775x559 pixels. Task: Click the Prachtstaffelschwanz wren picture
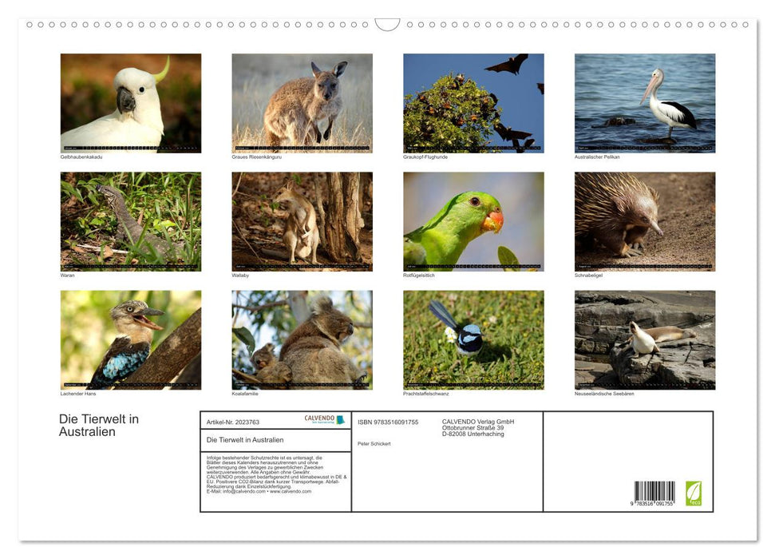tap(473, 339)
